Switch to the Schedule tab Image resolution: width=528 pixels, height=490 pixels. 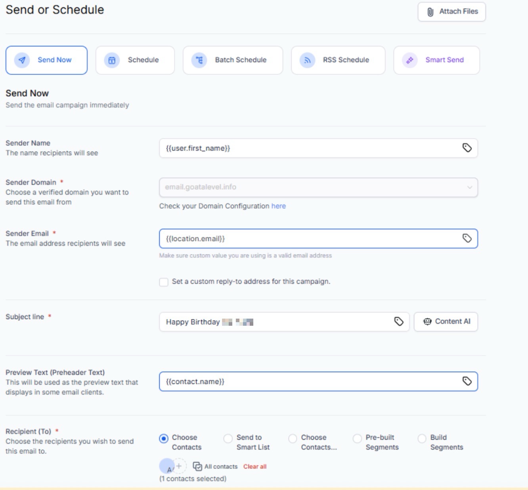[135, 60]
